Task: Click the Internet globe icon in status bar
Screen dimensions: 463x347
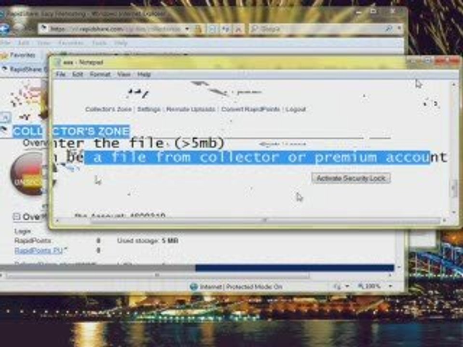Action: pos(194,287)
